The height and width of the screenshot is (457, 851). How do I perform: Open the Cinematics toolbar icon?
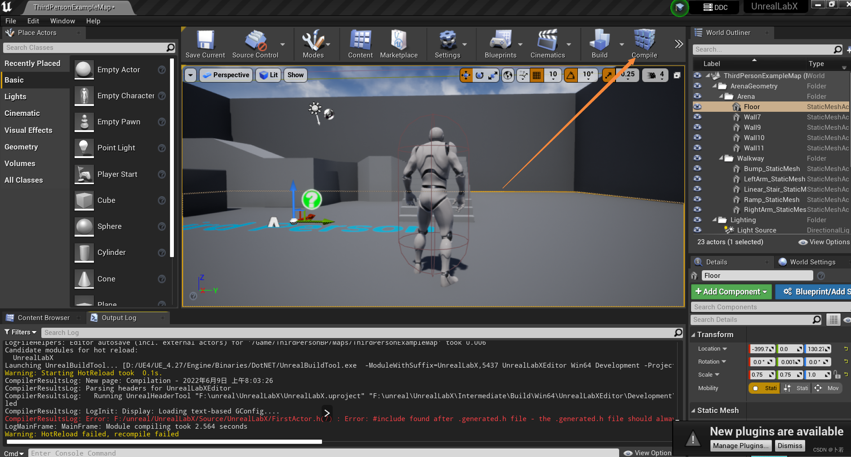coord(548,44)
